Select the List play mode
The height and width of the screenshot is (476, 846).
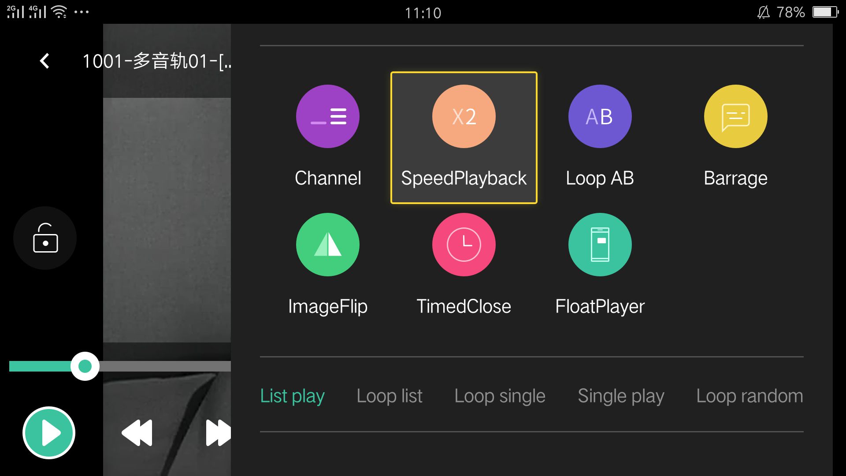tap(292, 396)
